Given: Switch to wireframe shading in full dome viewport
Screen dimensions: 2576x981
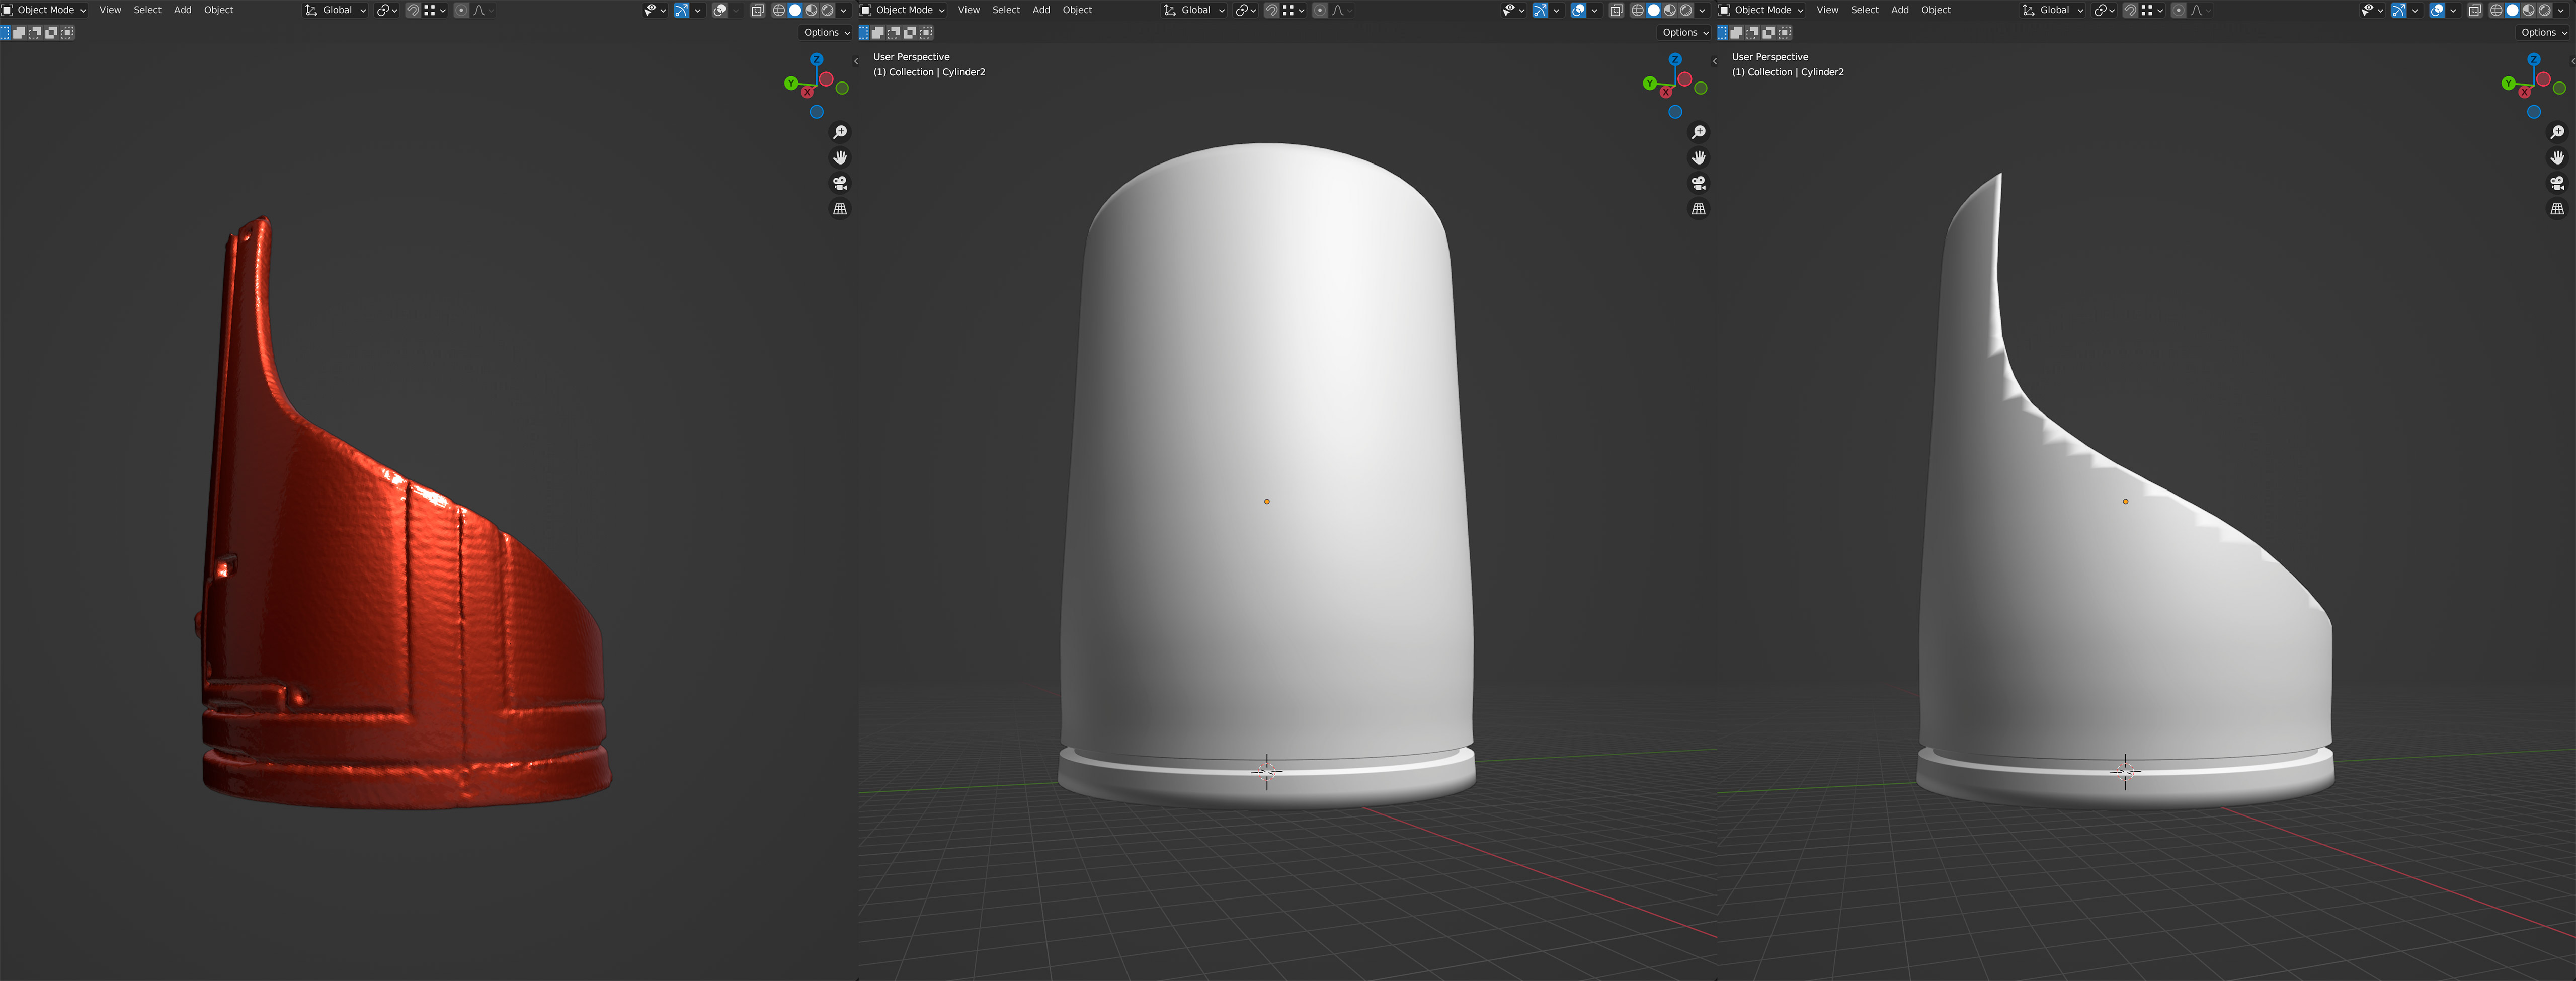Looking at the screenshot, I should pos(1638,10).
